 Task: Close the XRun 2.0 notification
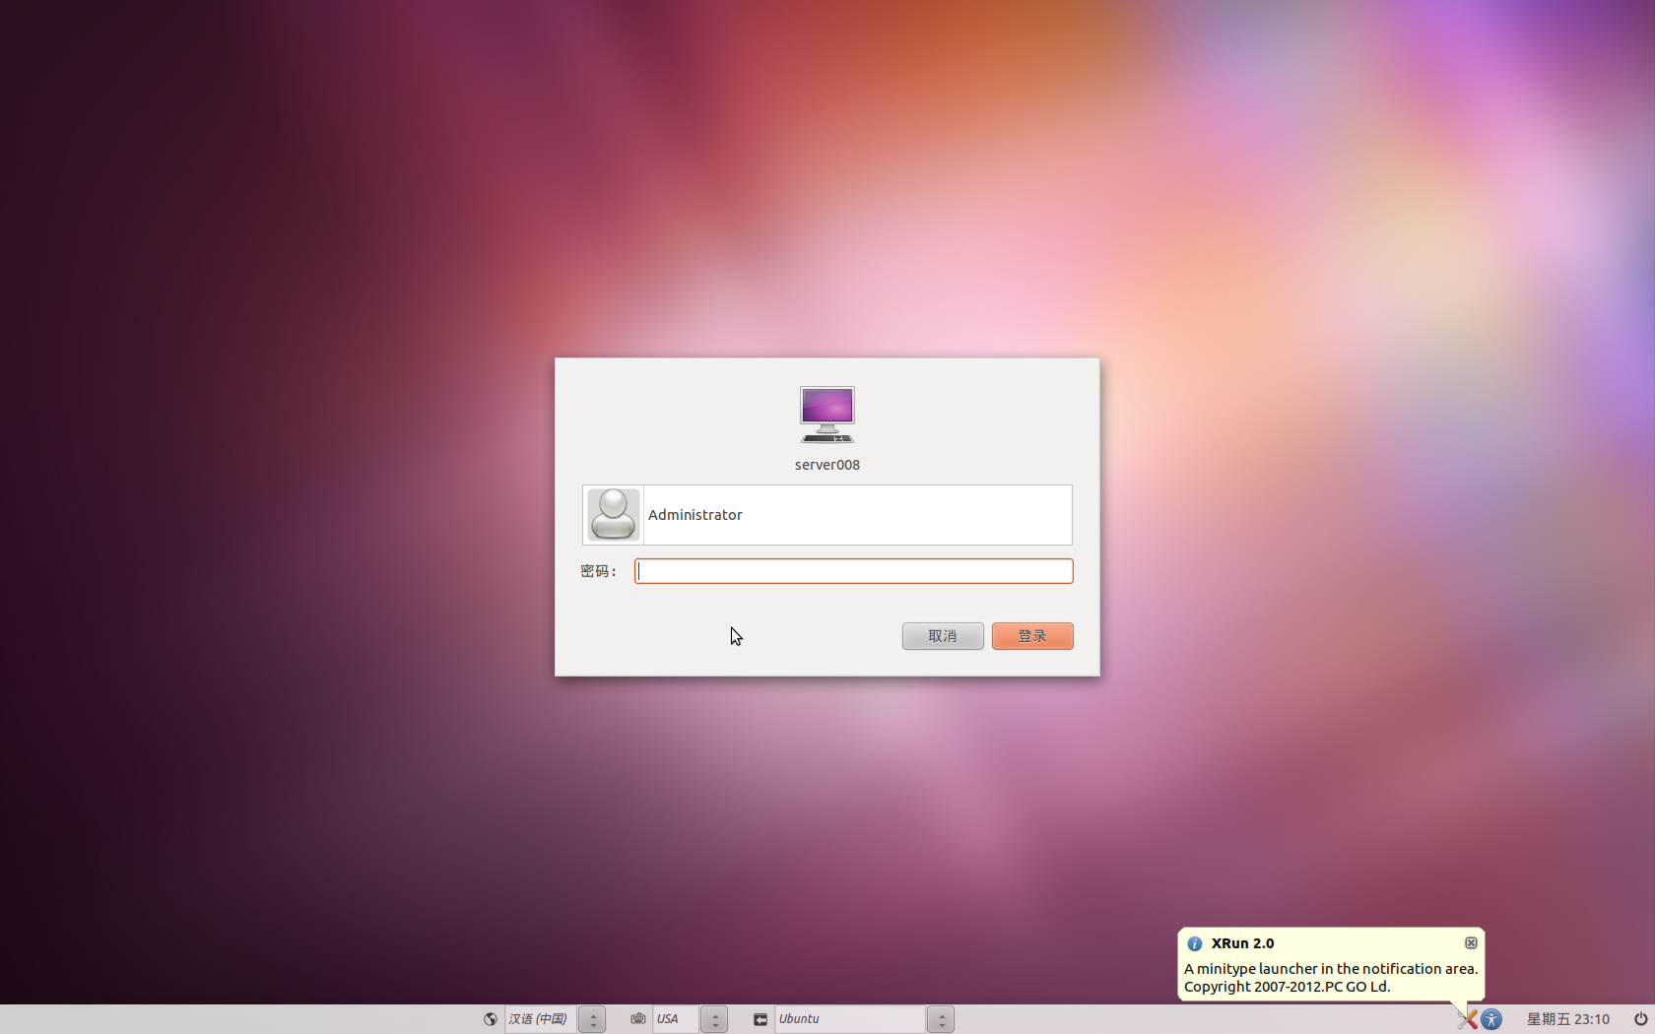[x=1471, y=943]
